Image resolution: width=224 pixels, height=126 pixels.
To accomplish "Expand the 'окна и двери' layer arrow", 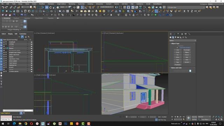I will tap(4, 61).
